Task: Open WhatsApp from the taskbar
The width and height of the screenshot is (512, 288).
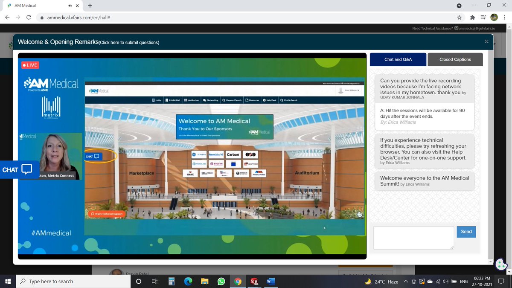Action: click(x=221, y=281)
